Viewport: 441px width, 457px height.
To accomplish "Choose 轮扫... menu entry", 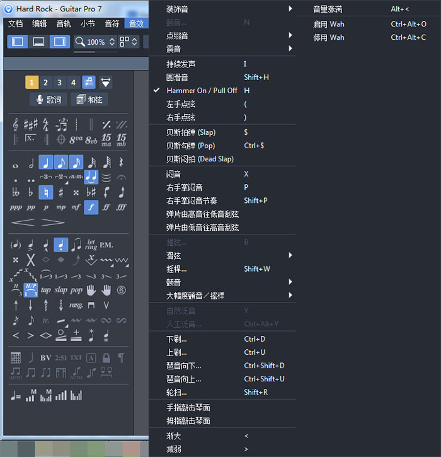I will pos(222,392).
